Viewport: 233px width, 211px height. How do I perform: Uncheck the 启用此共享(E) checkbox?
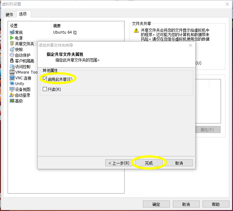[45, 79]
